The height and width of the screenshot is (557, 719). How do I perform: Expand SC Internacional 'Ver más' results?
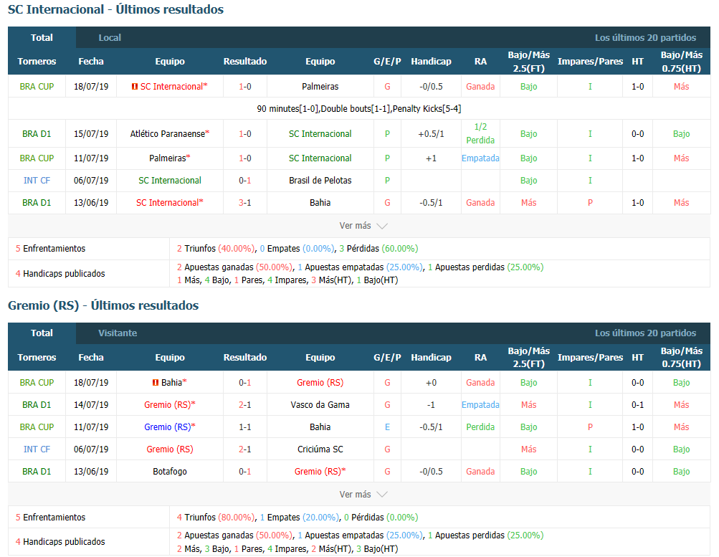tap(363, 226)
